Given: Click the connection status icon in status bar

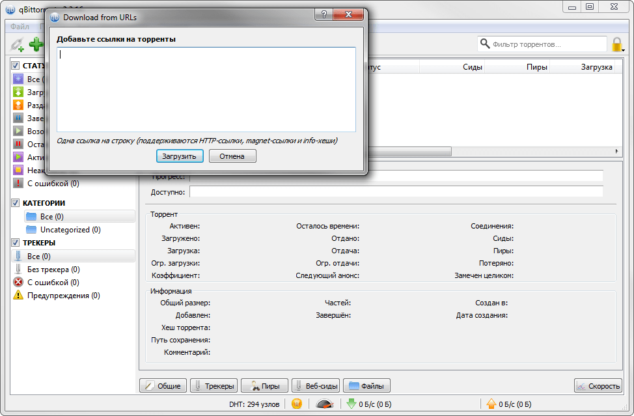Looking at the screenshot, I should [x=297, y=404].
